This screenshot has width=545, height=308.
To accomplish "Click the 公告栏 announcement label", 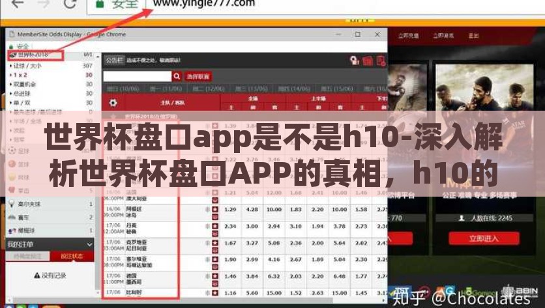I will (114, 60).
